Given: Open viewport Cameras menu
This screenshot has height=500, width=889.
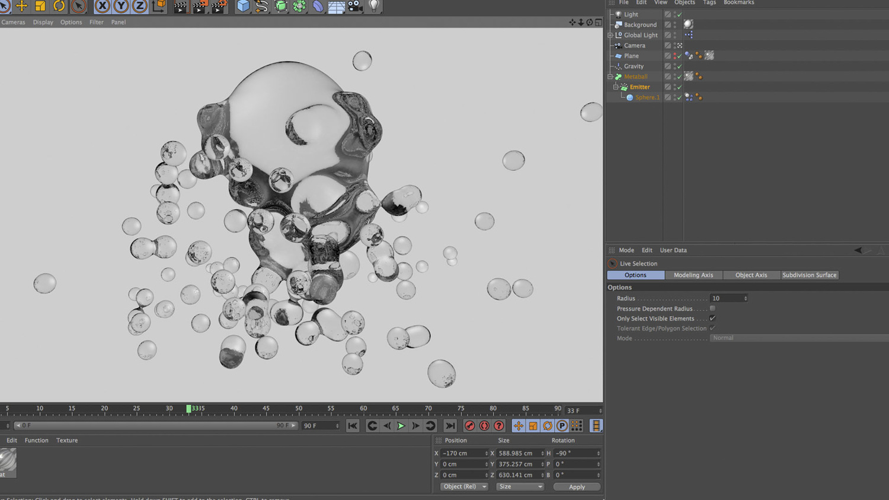Looking at the screenshot, I should pos(13,22).
